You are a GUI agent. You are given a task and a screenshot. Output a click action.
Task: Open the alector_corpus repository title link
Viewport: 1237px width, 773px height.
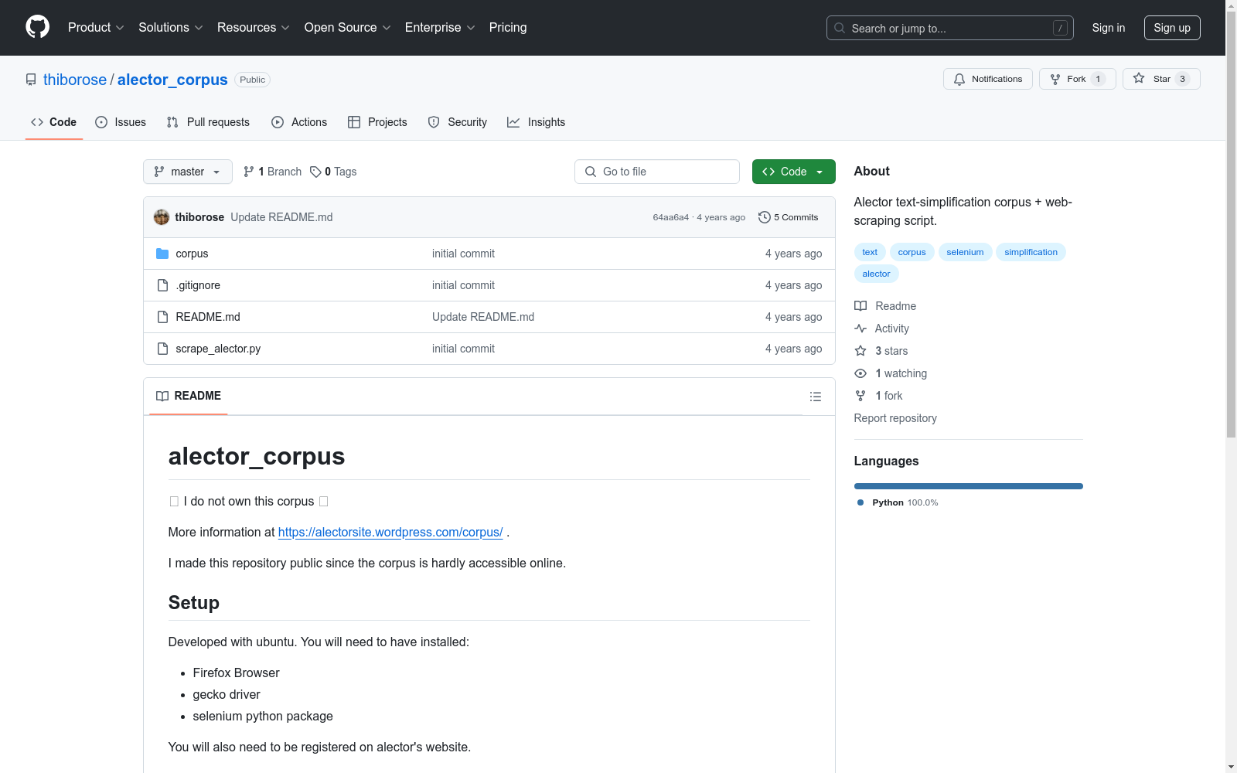point(172,80)
